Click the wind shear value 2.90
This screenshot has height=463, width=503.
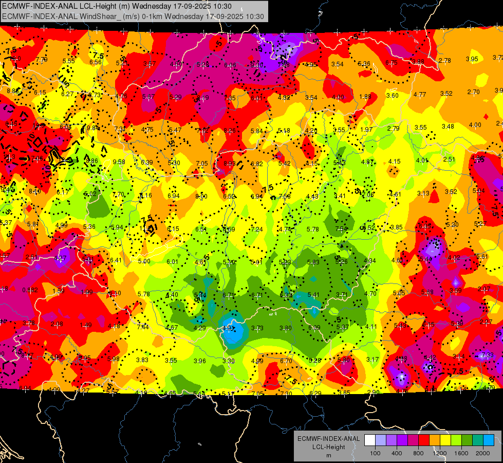(x=374, y=392)
